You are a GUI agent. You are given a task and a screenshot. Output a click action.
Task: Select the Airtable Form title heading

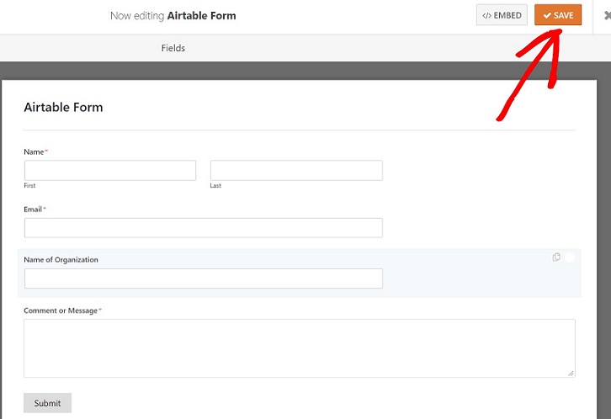pyautogui.click(x=63, y=107)
